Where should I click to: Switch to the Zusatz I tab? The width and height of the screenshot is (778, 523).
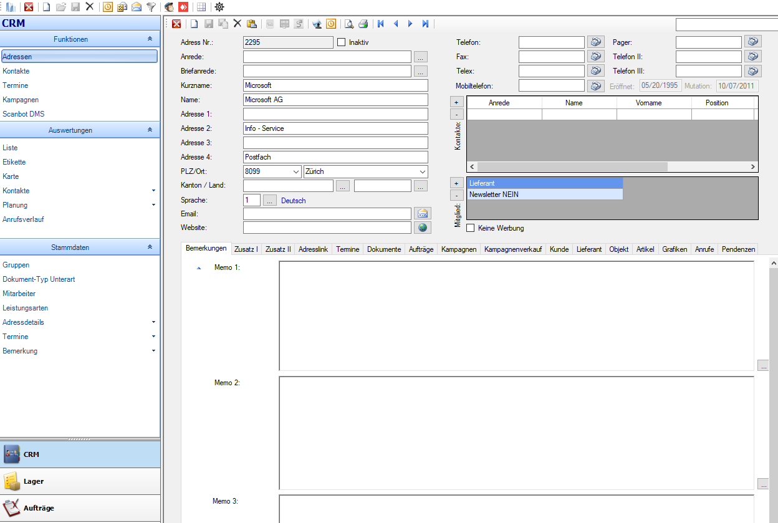pyautogui.click(x=246, y=249)
